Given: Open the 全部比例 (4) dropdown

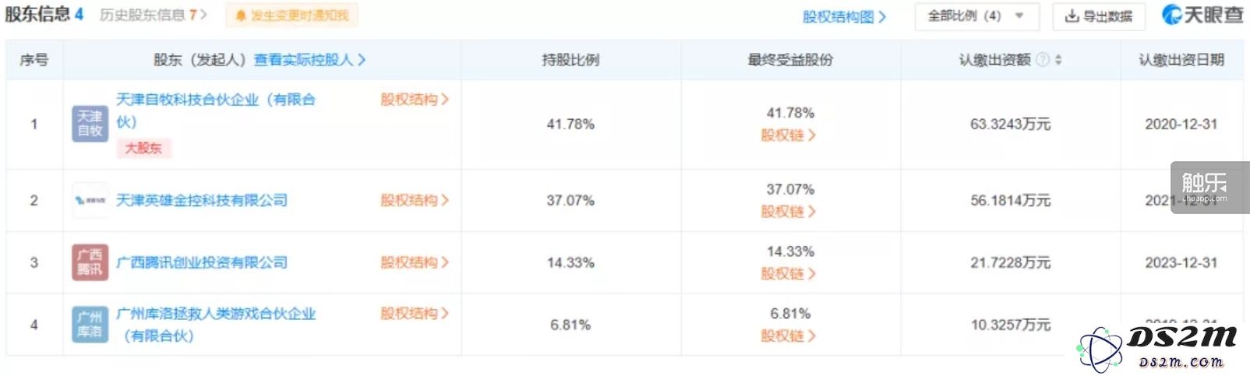Looking at the screenshot, I should click(x=976, y=16).
